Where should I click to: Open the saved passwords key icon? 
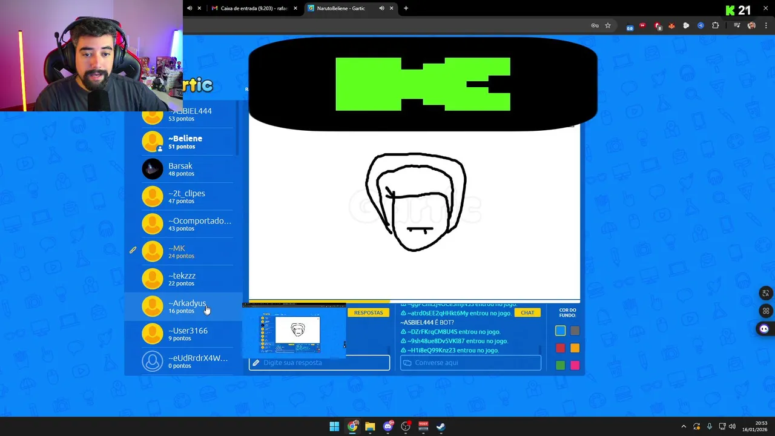[x=595, y=25]
